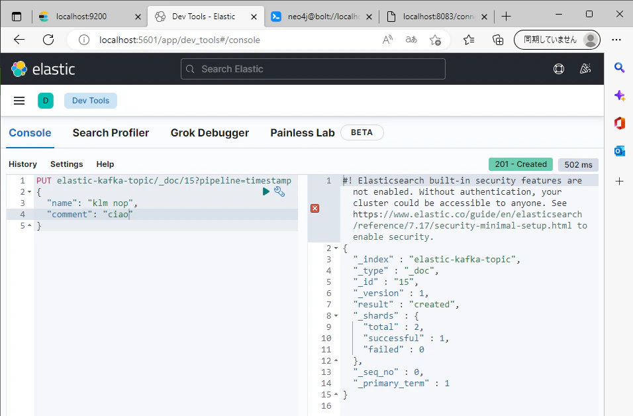The width and height of the screenshot is (633, 416).
Task: Open the console Settings
Action: [x=67, y=164]
